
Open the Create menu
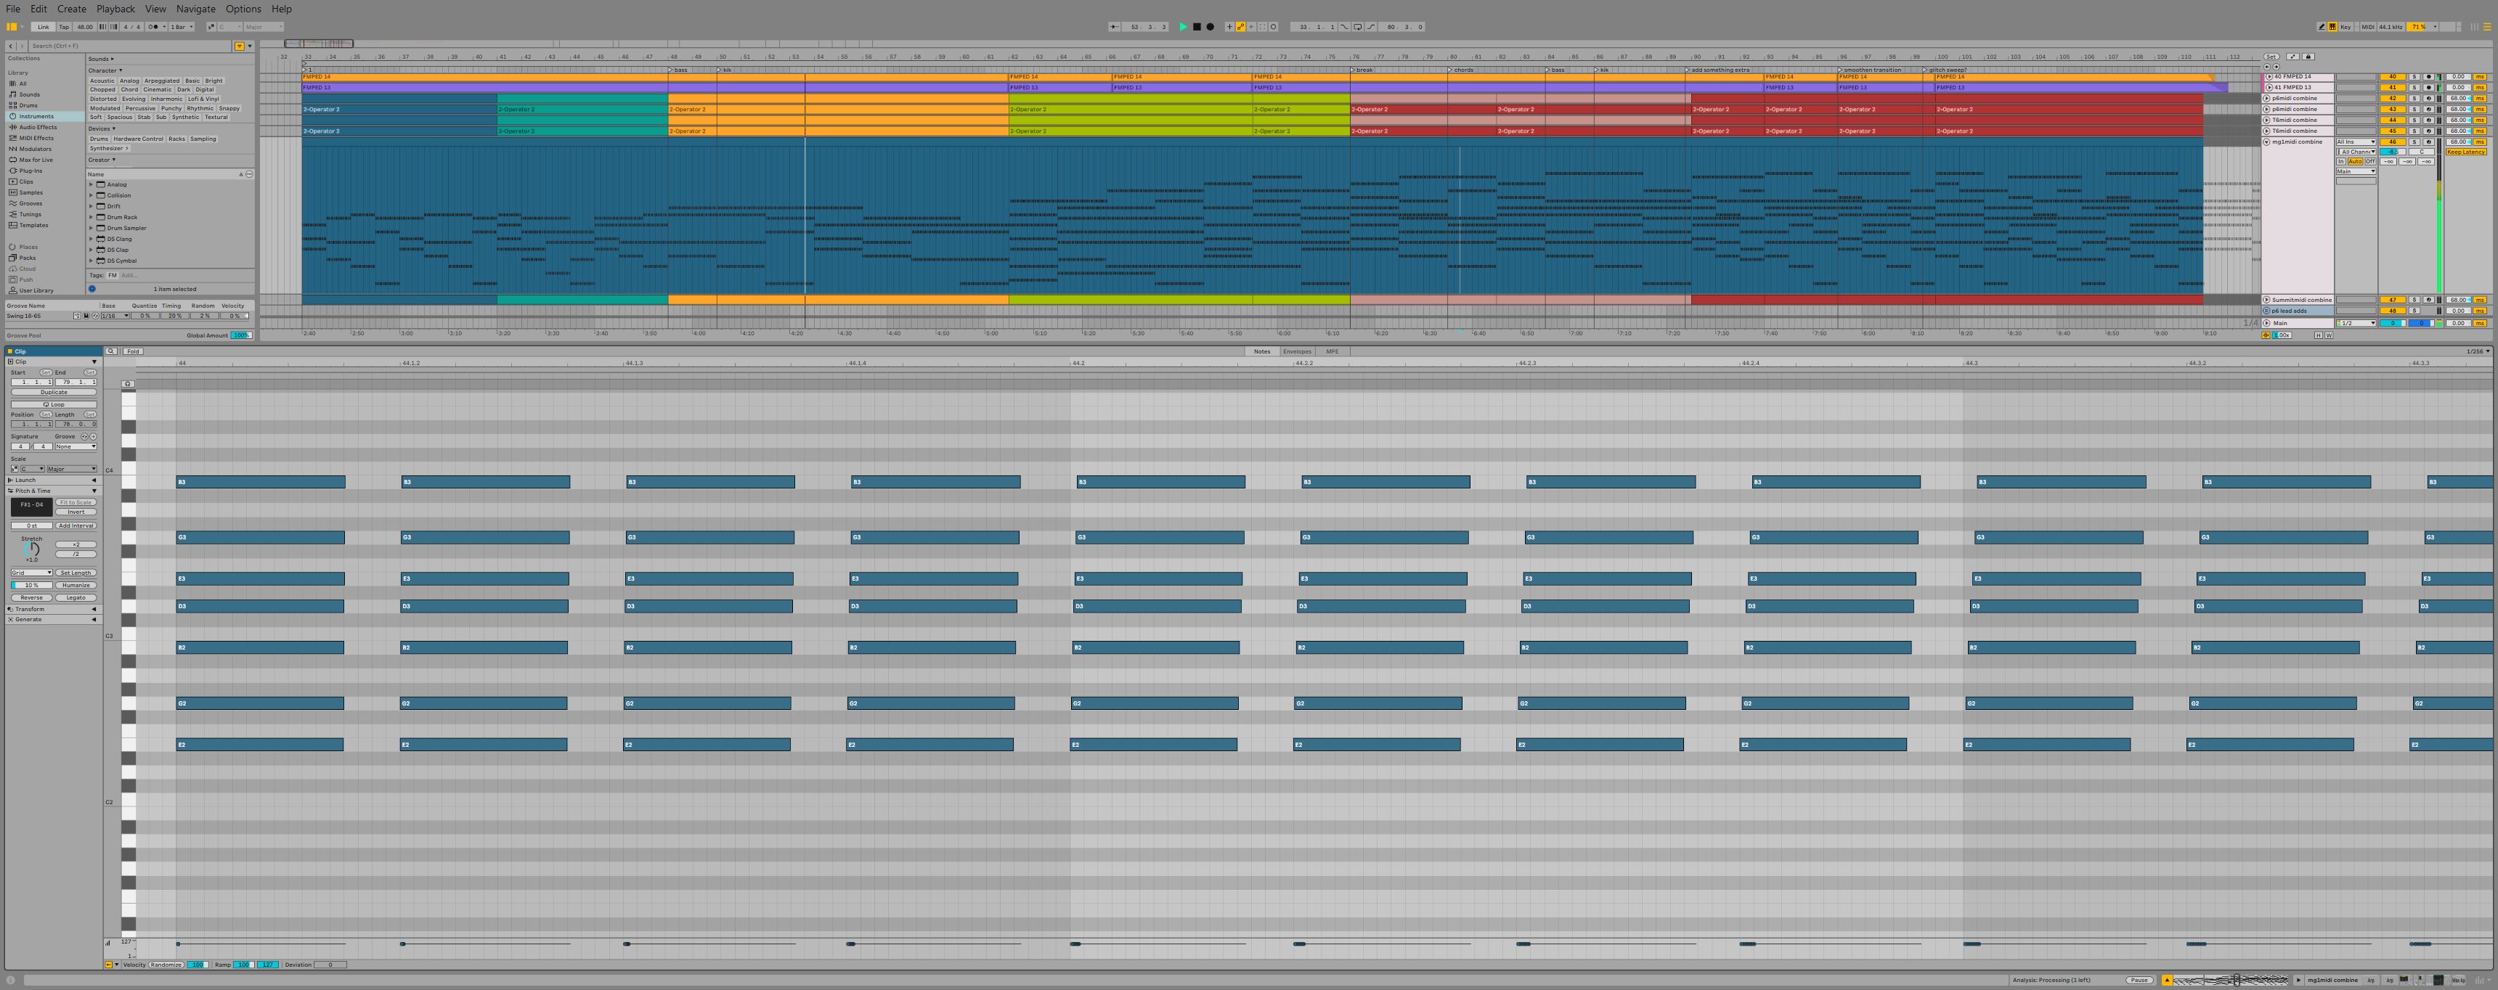70,9
